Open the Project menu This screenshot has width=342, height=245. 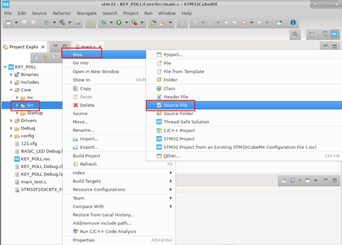point(131,14)
